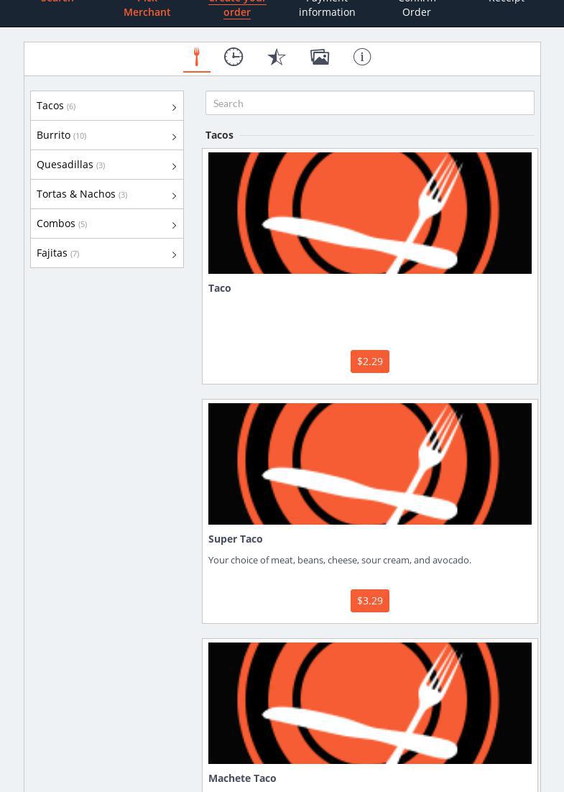Go to the Payment information step
The height and width of the screenshot is (792, 564).
click(327, 7)
